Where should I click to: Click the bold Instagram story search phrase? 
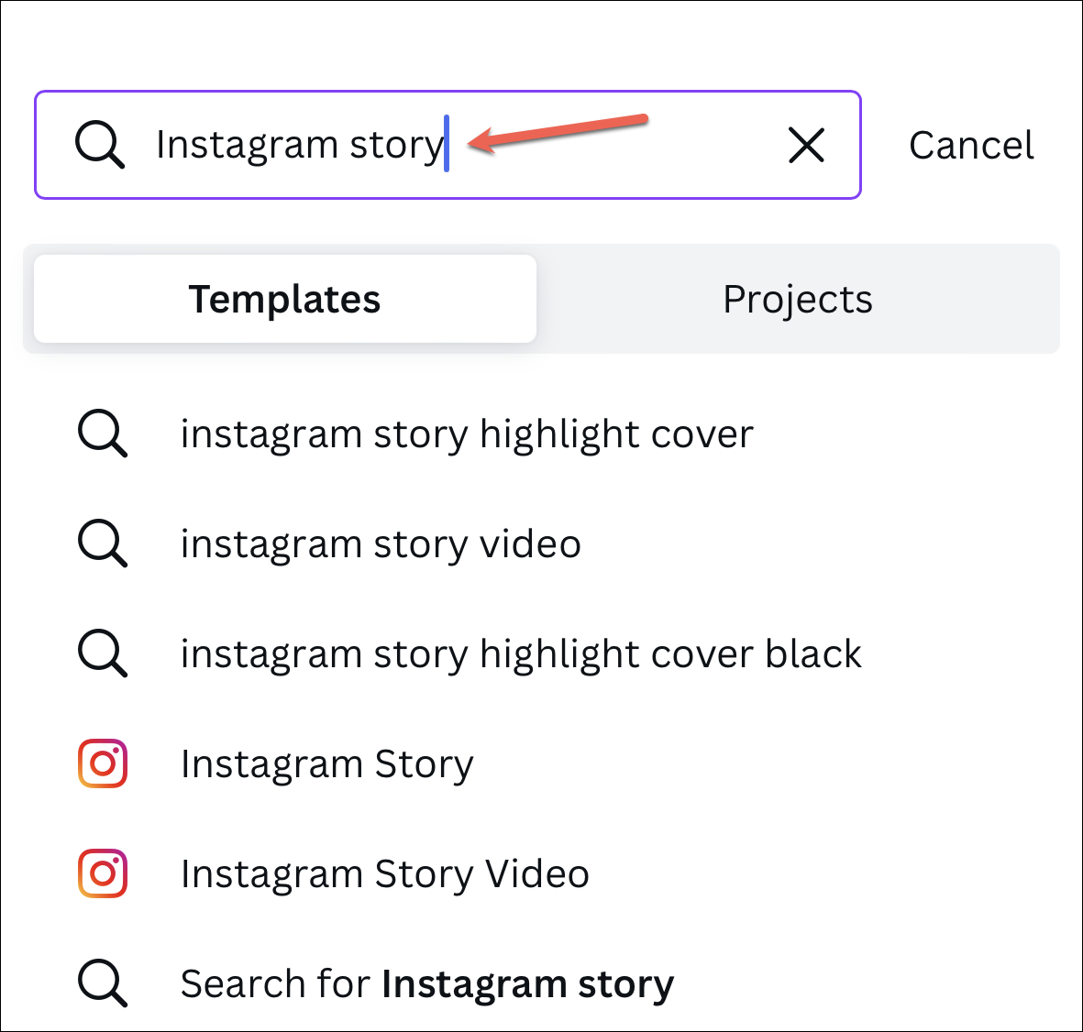click(527, 984)
